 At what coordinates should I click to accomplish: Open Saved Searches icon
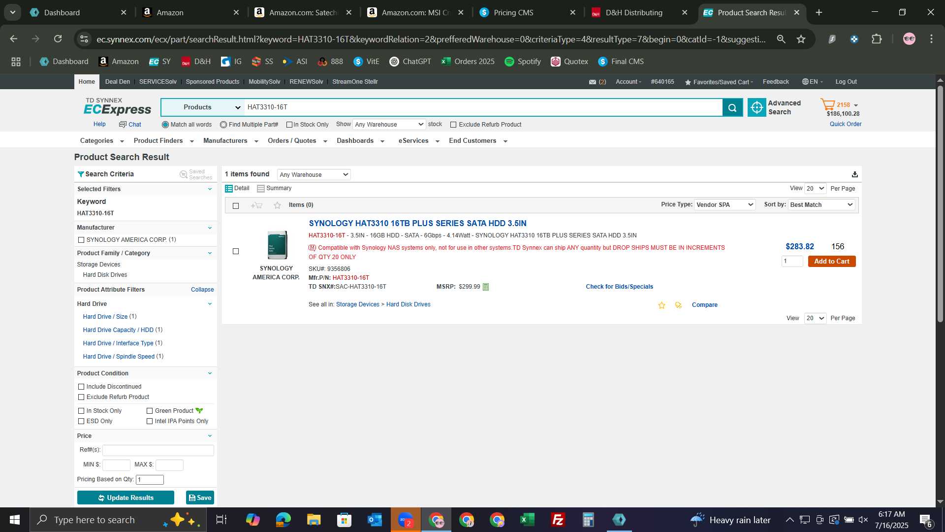(184, 174)
